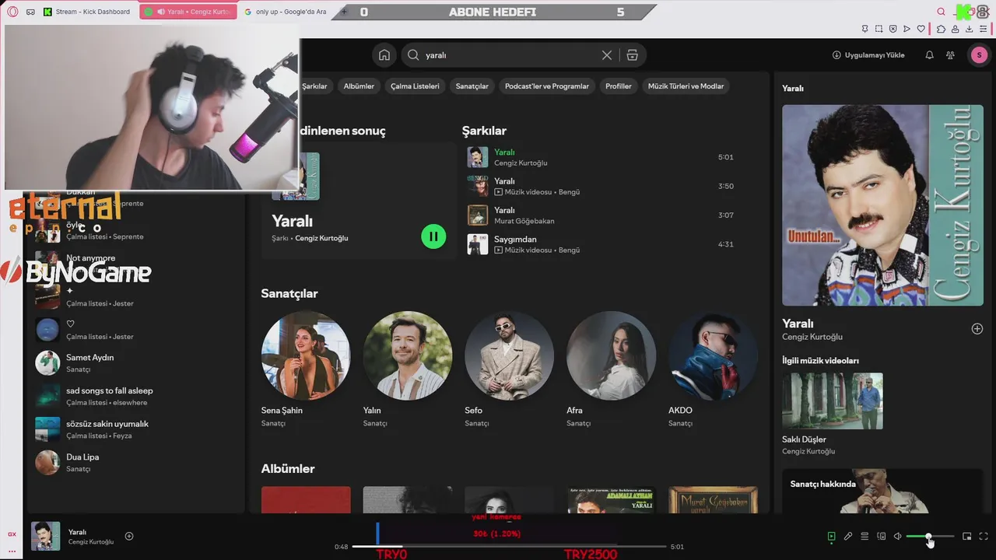
Task: Open the GX Corner gamepad icon
Action: point(30,12)
